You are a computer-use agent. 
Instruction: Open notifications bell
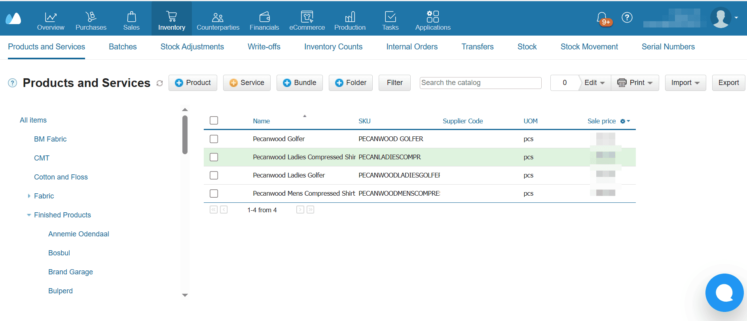pos(602,18)
